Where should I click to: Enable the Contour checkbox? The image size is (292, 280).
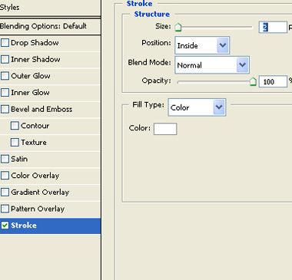click(x=15, y=126)
